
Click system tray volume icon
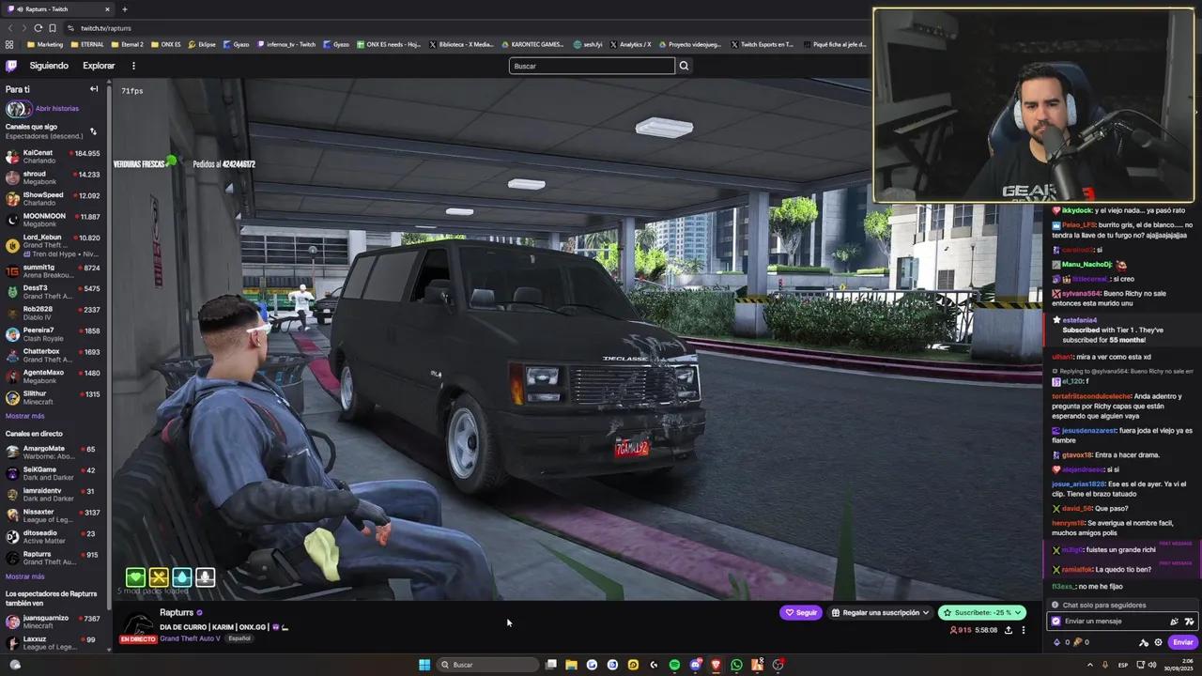click(x=1152, y=665)
